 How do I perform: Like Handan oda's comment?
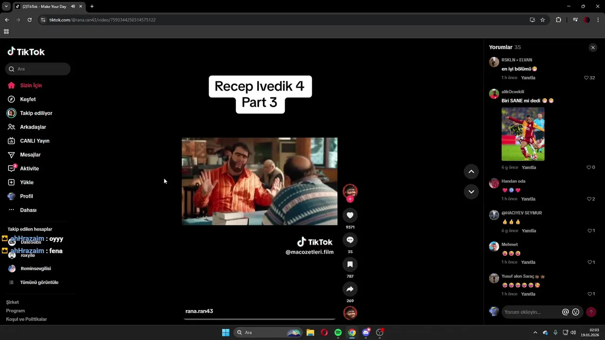[x=590, y=199]
